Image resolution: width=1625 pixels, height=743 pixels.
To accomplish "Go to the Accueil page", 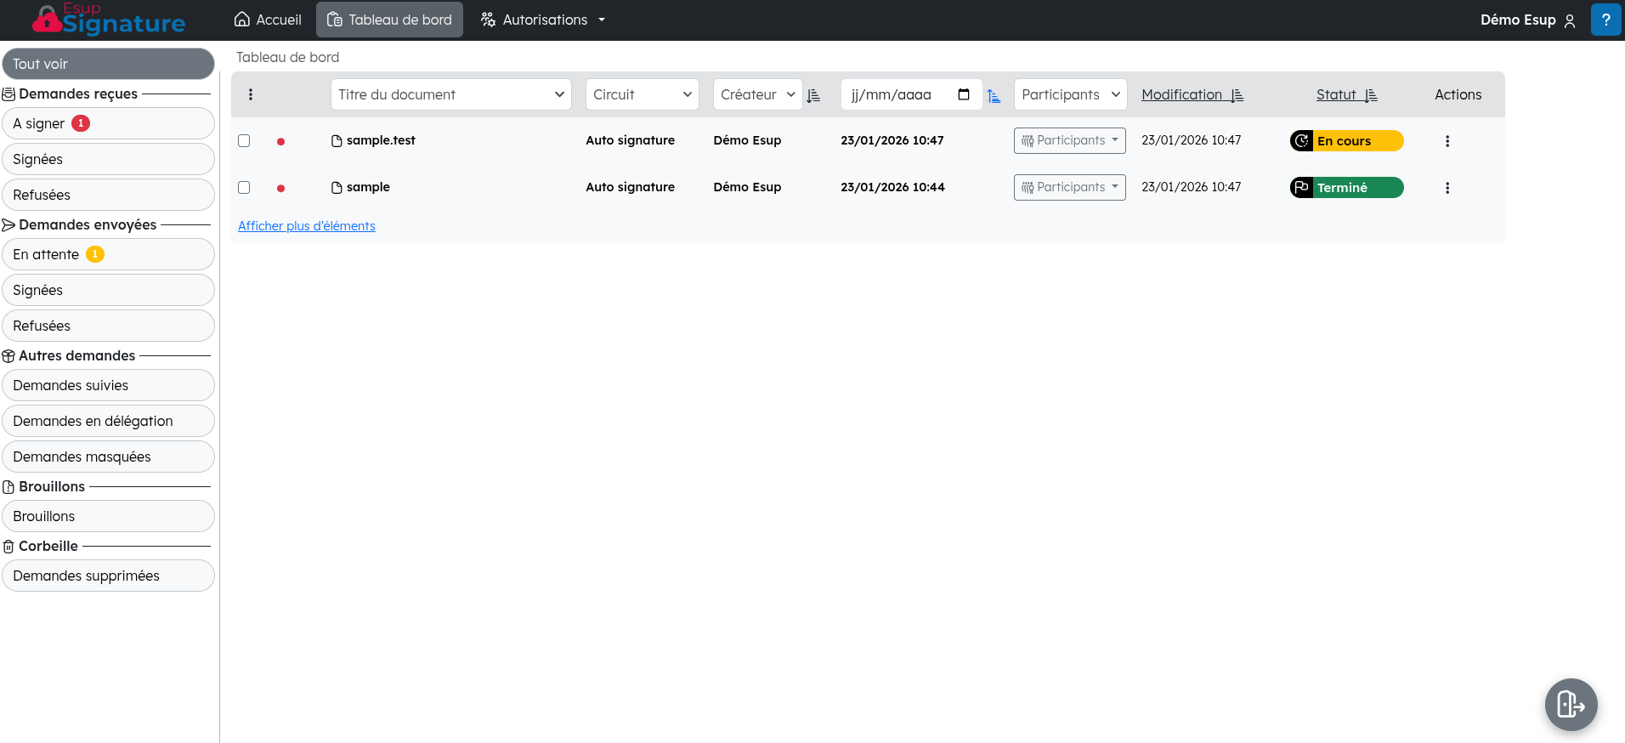I will 268,20.
